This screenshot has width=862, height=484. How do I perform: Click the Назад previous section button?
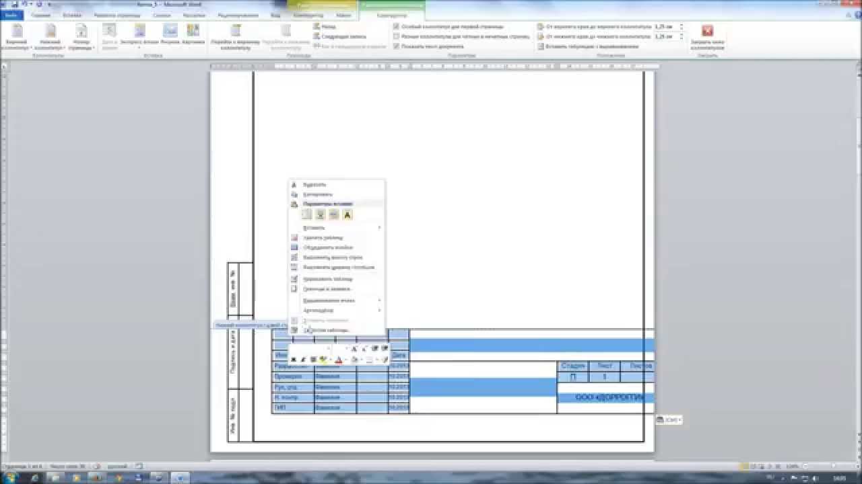coord(325,26)
